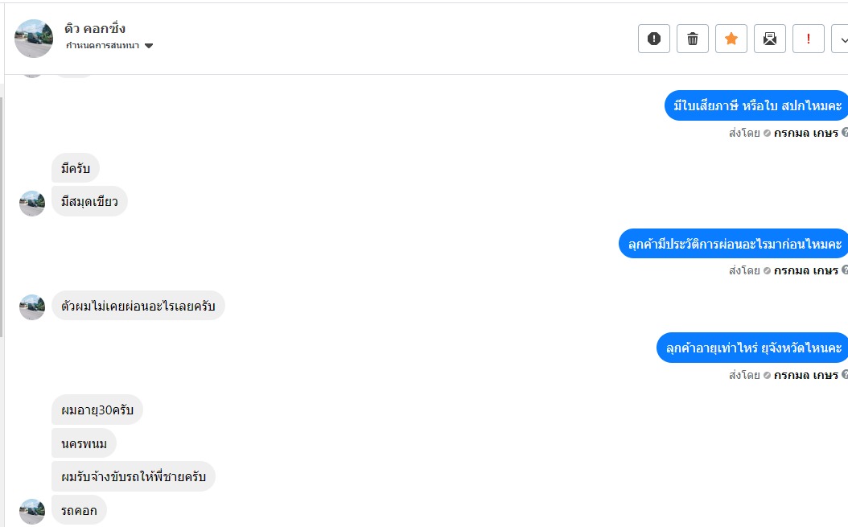Image resolution: width=848 pixels, height=527 pixels.
Task: Click the small badge icon before sender name under age question
Action: 767,375
